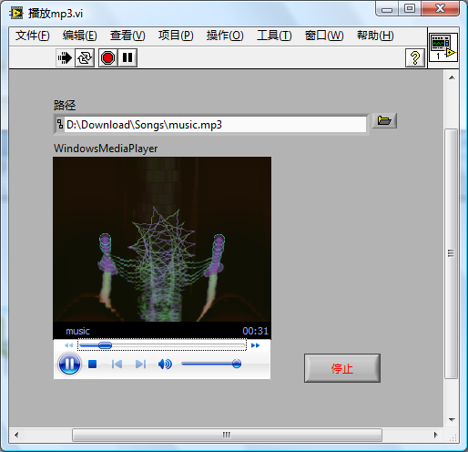Mute the Media Player speaker icon

click(x=165, y=364)
